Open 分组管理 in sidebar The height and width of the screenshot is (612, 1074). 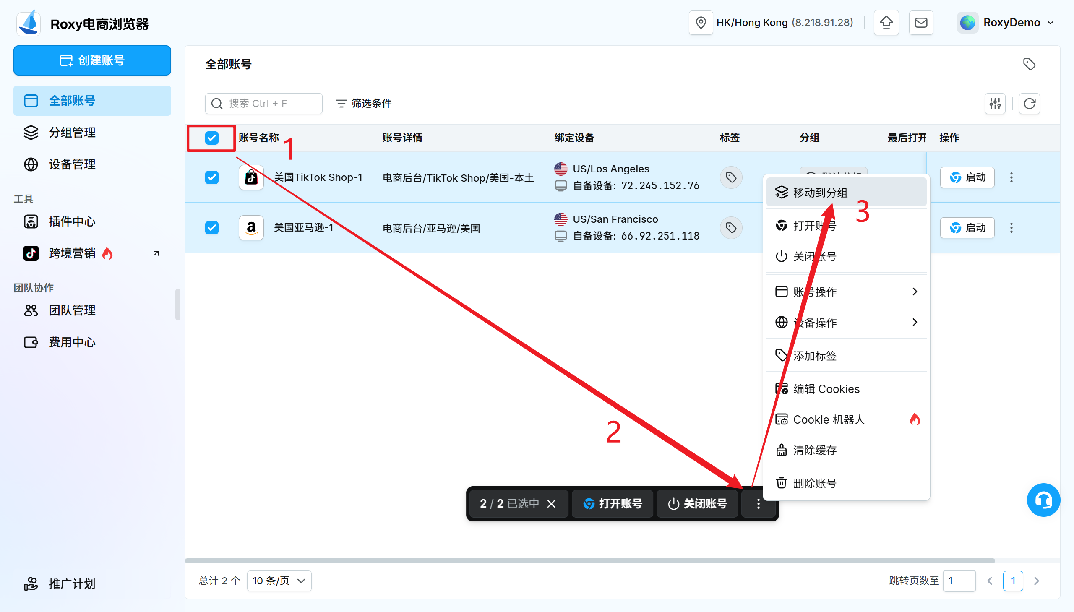92,133
